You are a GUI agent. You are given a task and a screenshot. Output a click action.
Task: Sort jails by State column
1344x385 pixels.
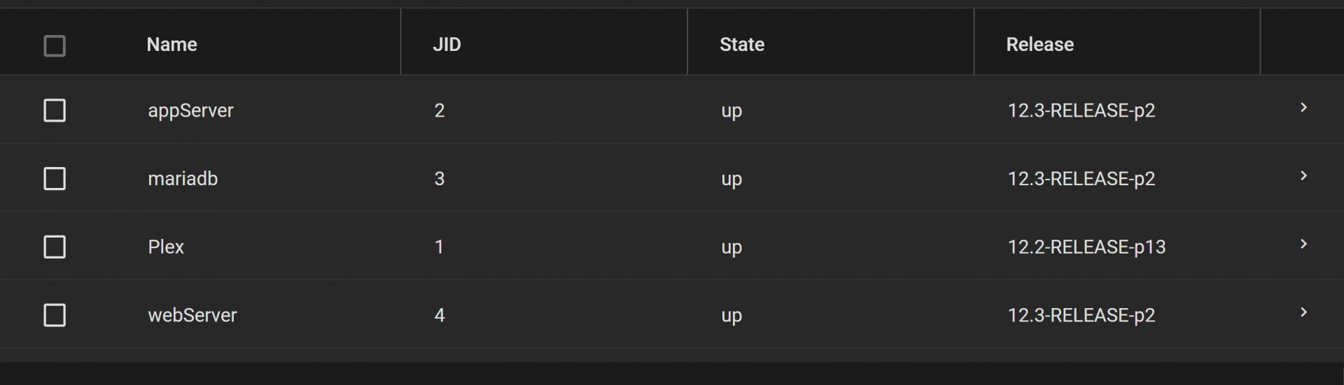pos(742,45)
